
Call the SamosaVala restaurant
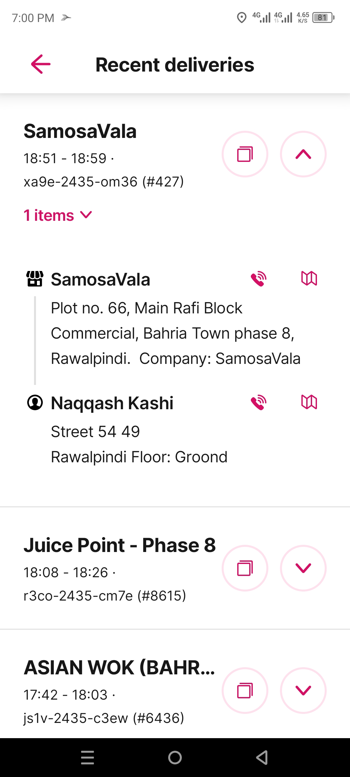259,279
